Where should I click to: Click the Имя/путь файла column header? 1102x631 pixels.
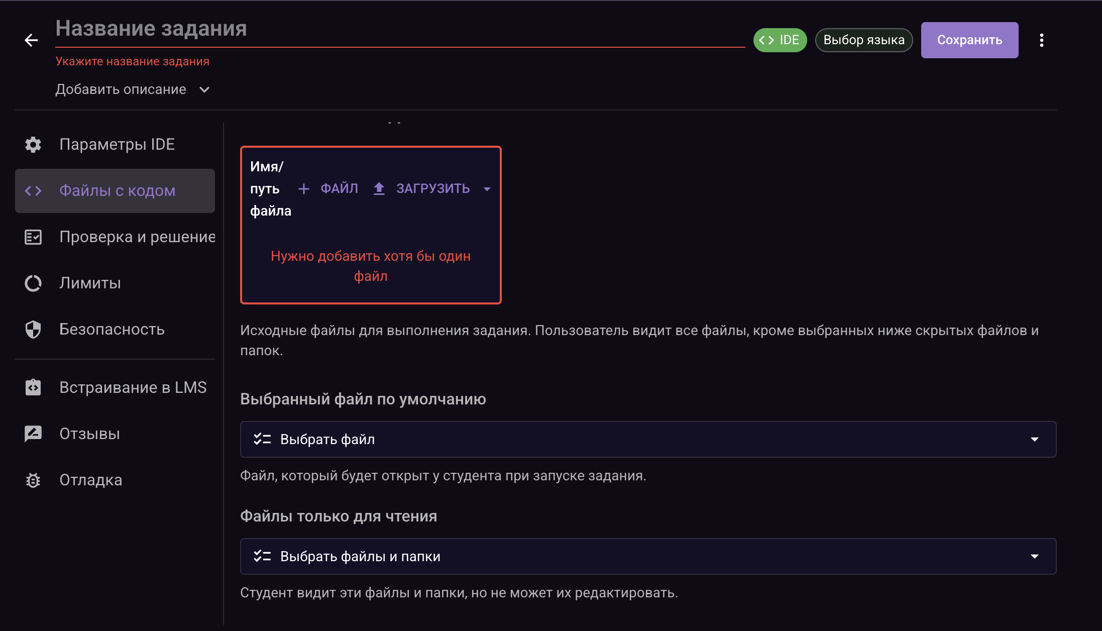(x=270, y=189)
